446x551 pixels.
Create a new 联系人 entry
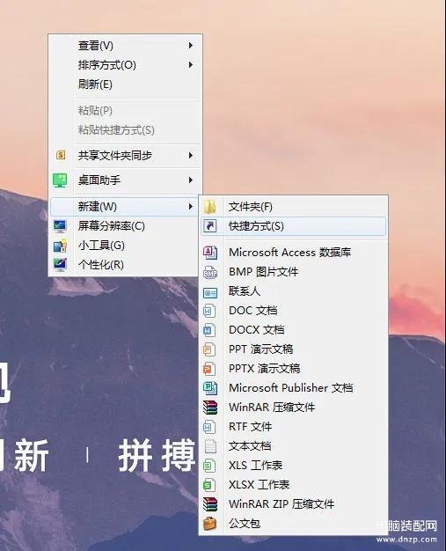(294, 291)
